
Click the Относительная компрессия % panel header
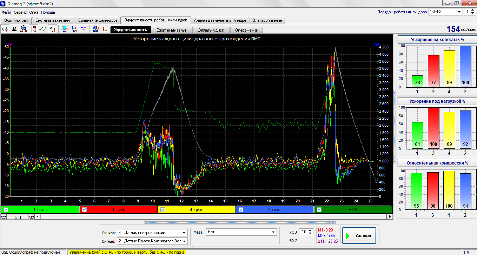[437, 163]
